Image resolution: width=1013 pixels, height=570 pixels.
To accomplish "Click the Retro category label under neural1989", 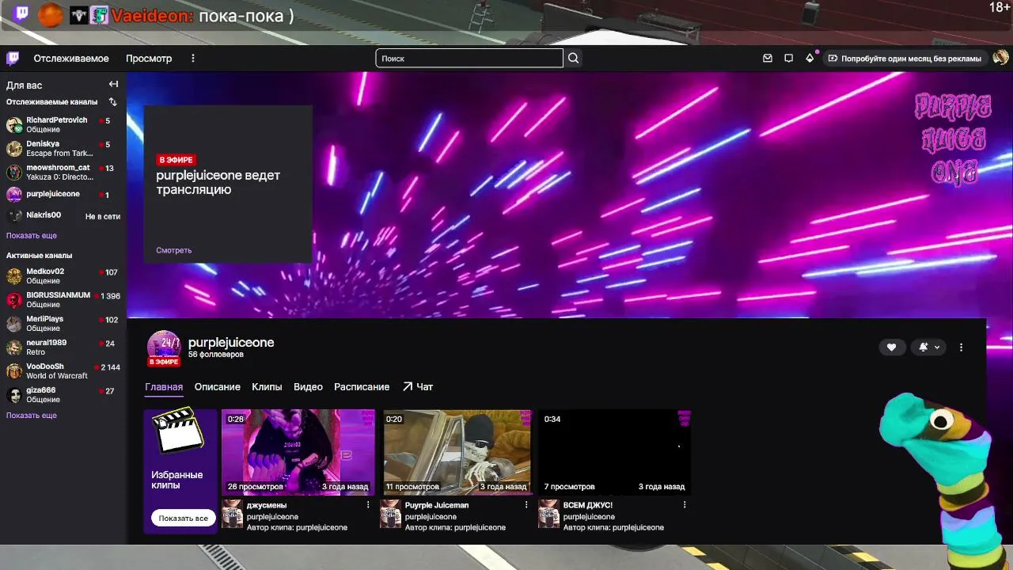I will [x=36, y=352].
